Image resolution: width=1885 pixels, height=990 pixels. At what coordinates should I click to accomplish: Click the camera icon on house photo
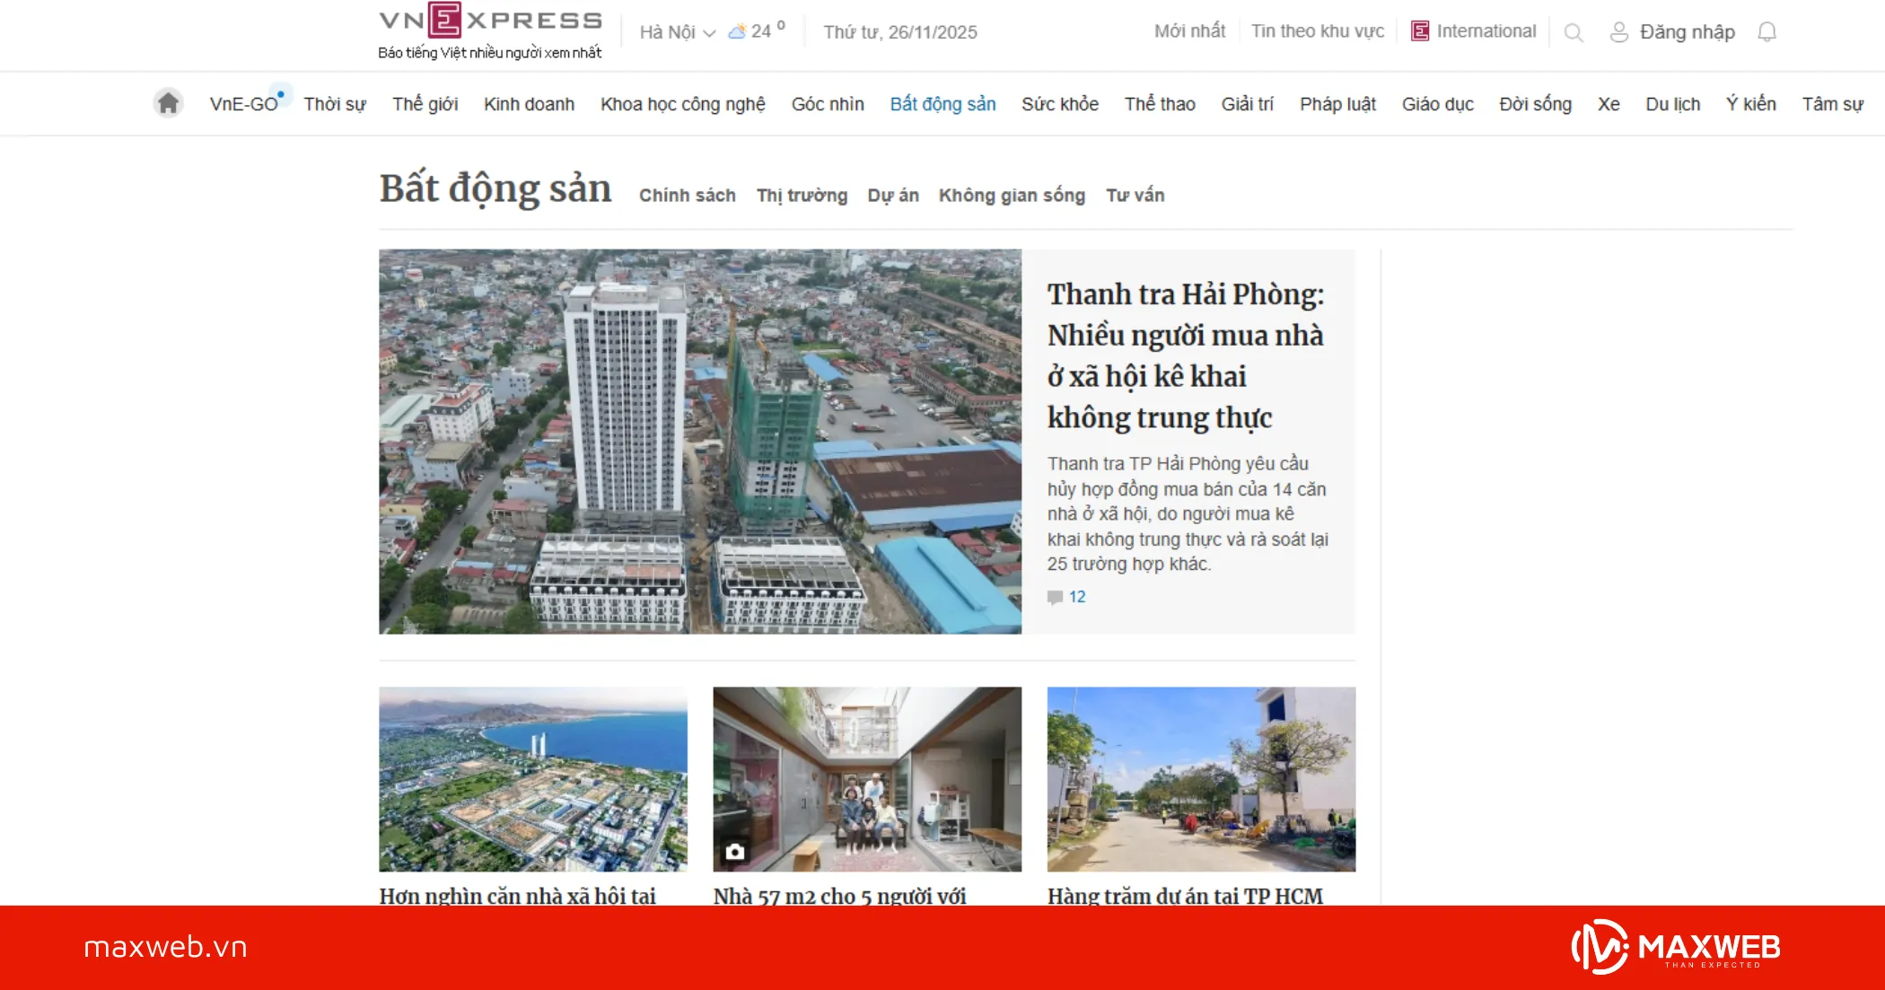click(x=735, y=852)
